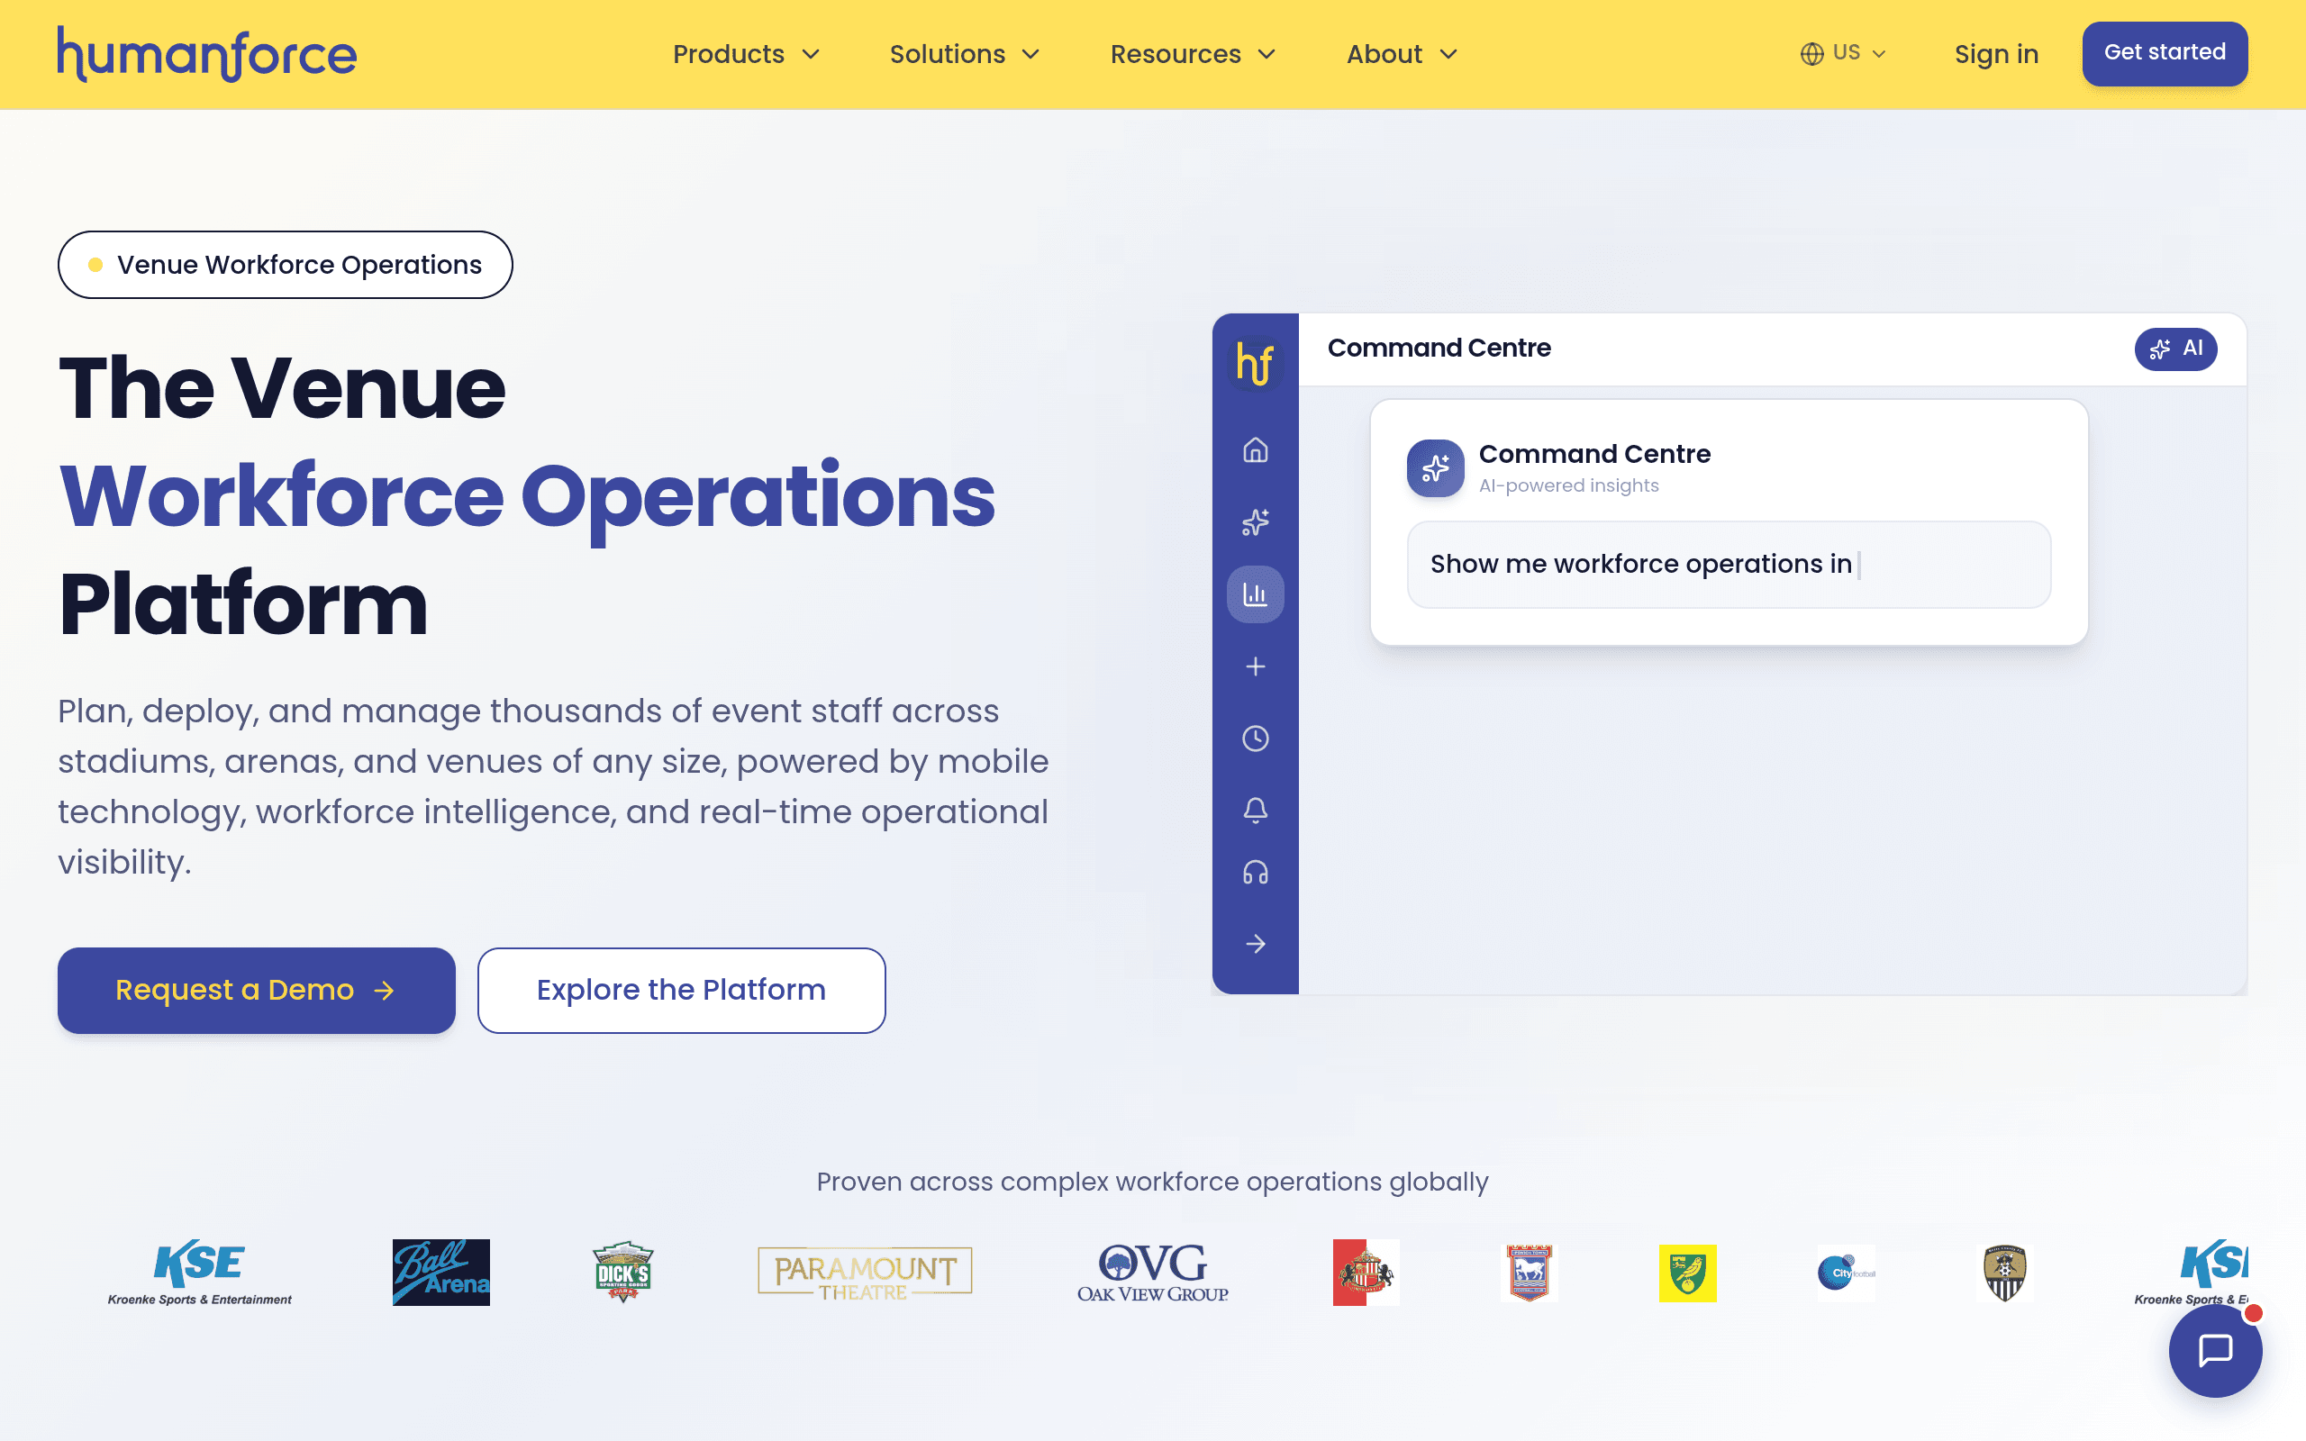Viewport: 2306px width, 1441px height.
Task: Click the yellow Norwich canary crest logo
Action: [x=1686, y=1273]
